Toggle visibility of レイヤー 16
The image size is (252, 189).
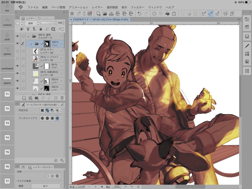click(x=17, y=73)
